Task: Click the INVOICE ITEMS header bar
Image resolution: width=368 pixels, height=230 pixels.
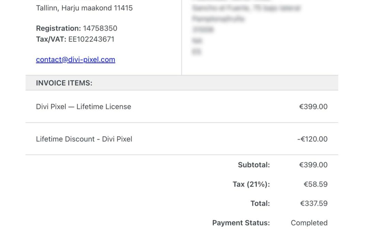Action: pyautogui.click(x=182, y=83)
